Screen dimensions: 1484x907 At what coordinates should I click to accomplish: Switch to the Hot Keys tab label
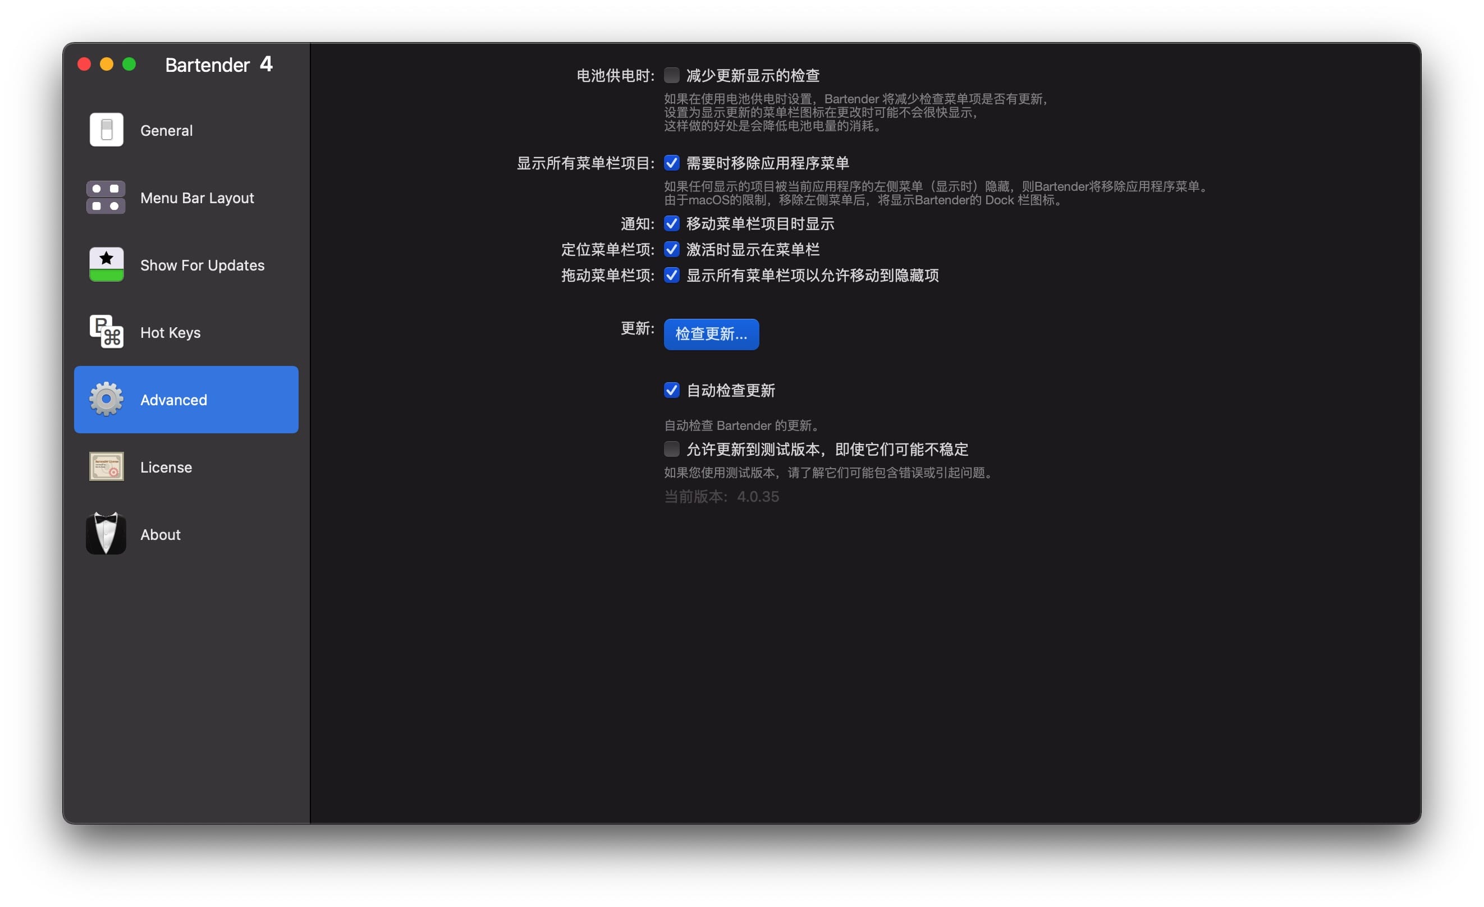(x=171, y=332)
